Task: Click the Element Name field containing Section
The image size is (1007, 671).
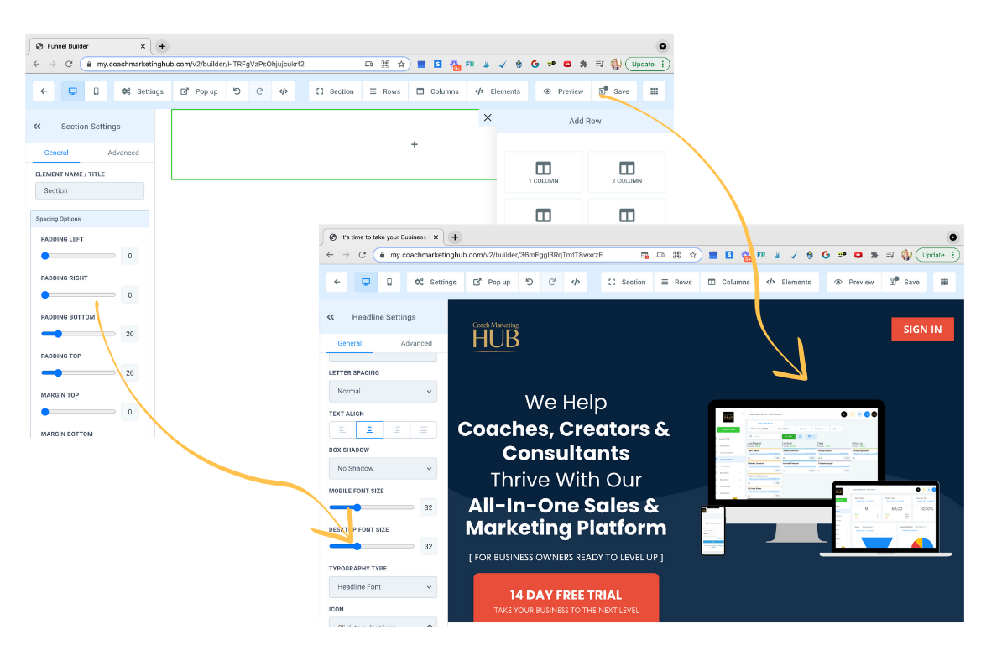Action: pos(90,190)
